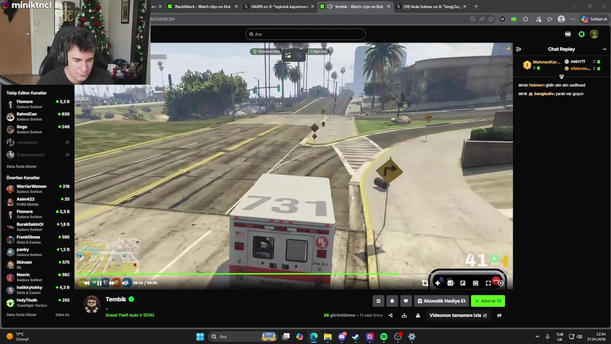611x344 pixels.
Task: Open browser profile account icon
Action: (561, 19)
